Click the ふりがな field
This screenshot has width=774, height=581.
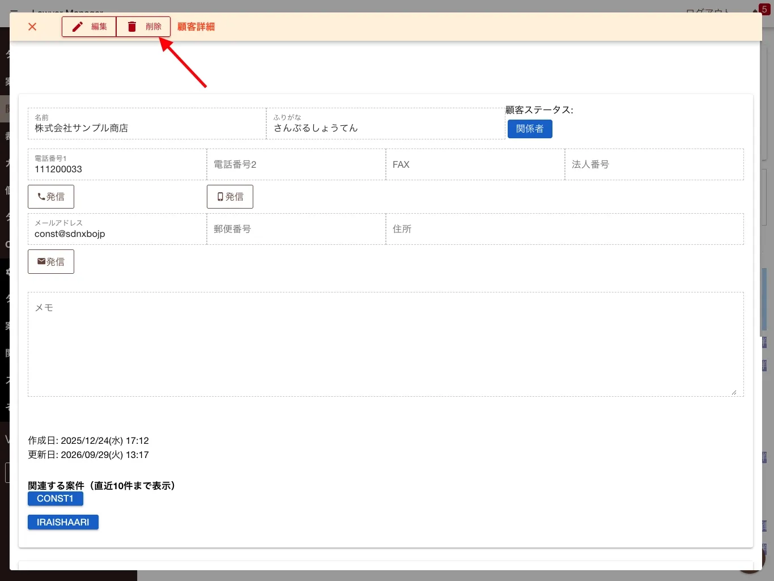pyautogui.click(x=386, y=124)
